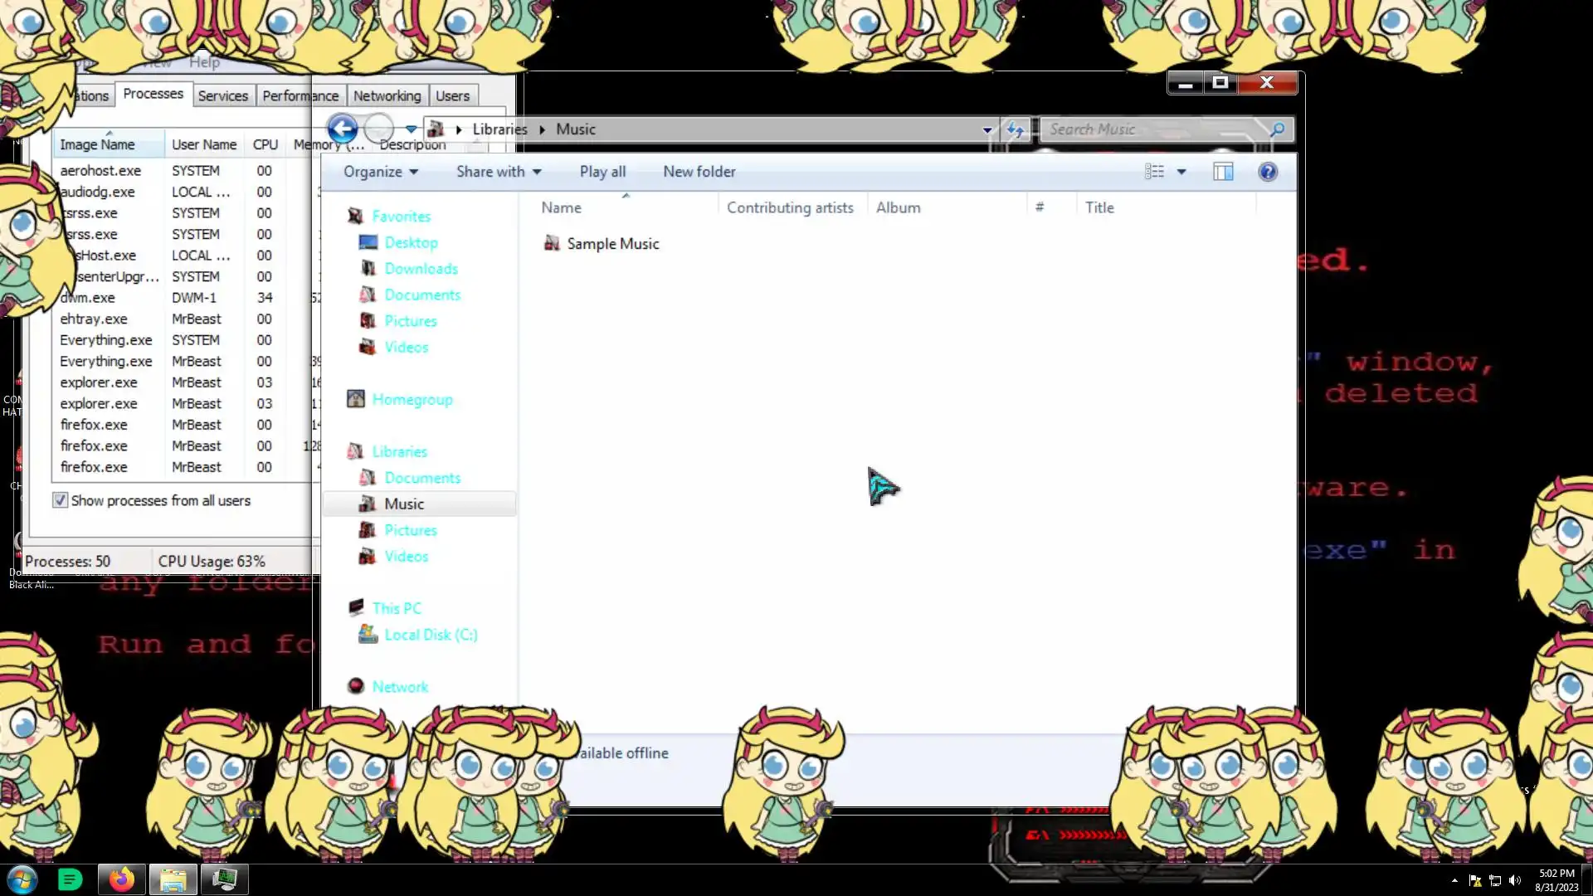Toggle the preview pane icon

[1223, 172]
